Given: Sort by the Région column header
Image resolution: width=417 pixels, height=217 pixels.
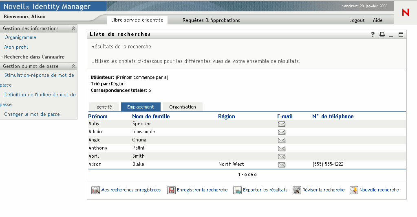Looking at the screenshot, I should coord(226,117).
